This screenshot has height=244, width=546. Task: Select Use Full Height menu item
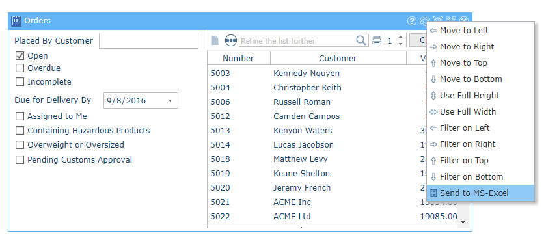[x=480, y=96]
